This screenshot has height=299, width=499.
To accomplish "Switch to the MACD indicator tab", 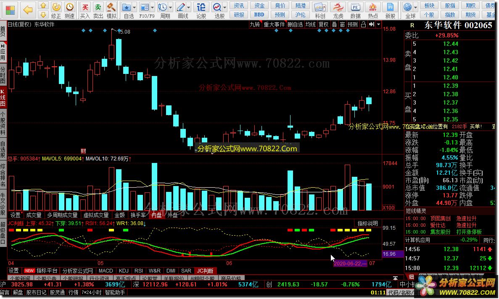I will click(x=106, y=271).
